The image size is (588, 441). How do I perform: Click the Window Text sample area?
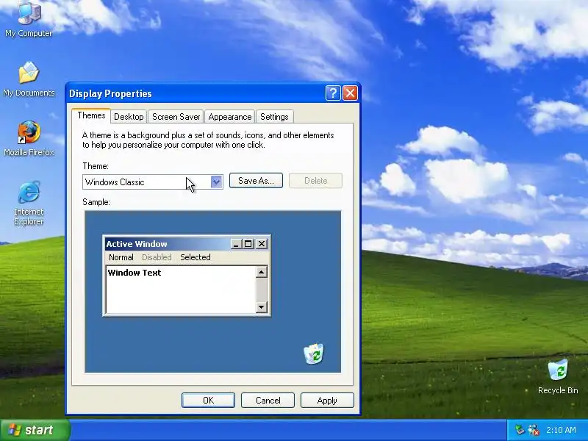pyautogui.click(x=181, y=290)
